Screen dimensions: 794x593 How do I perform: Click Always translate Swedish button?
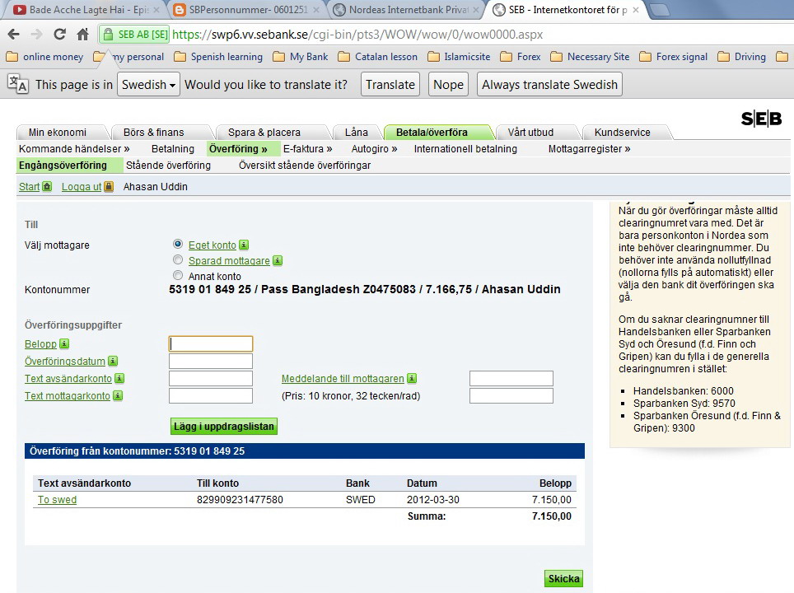pyautogui.click(x=549, y=84)
